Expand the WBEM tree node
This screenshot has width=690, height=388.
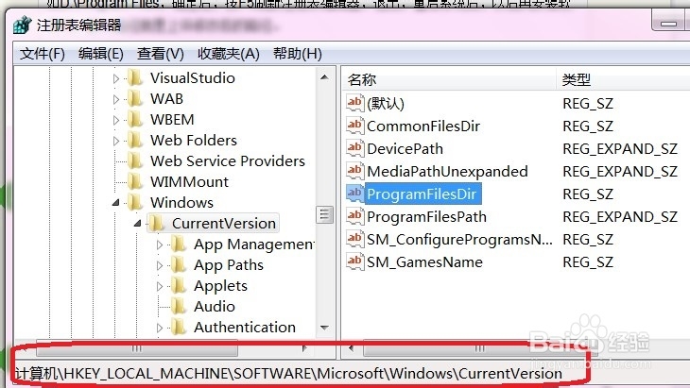(x=116, y=120)
